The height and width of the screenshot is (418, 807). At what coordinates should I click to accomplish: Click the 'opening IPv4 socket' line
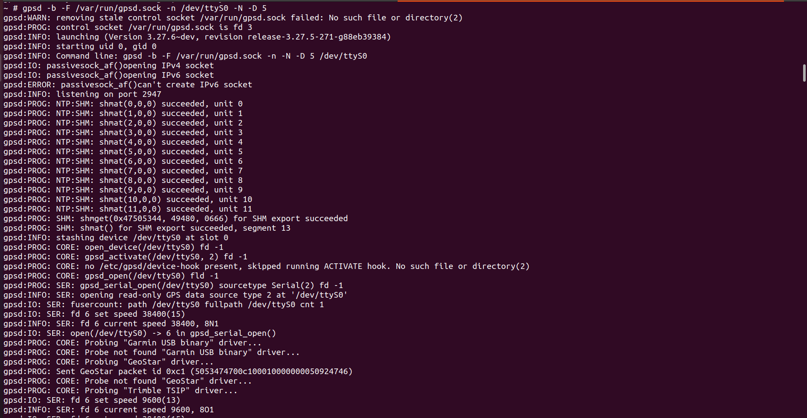click(x=109, y=66)
